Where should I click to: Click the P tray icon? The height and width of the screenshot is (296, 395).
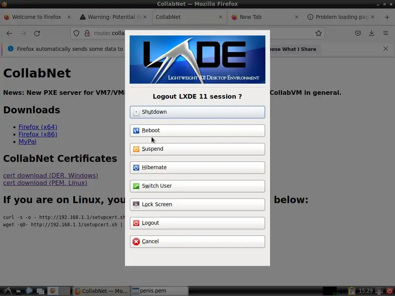(x=351, y=291)
